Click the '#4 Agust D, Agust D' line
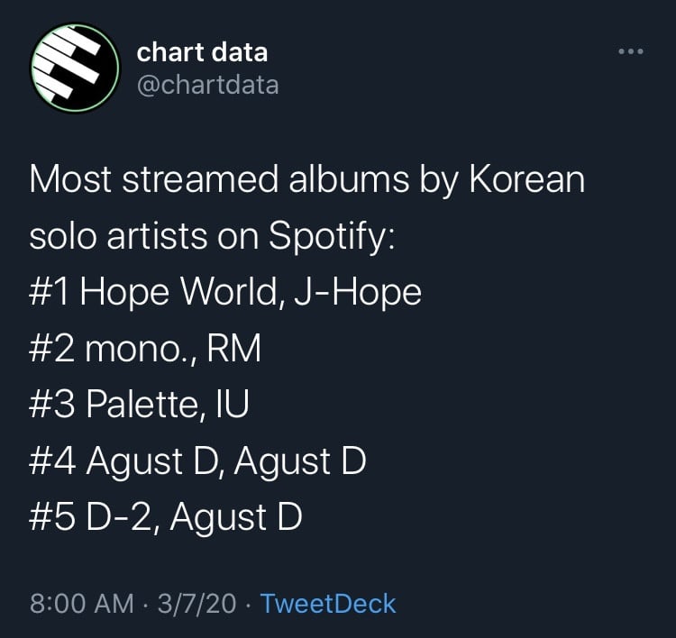 (x=197, y=461)
